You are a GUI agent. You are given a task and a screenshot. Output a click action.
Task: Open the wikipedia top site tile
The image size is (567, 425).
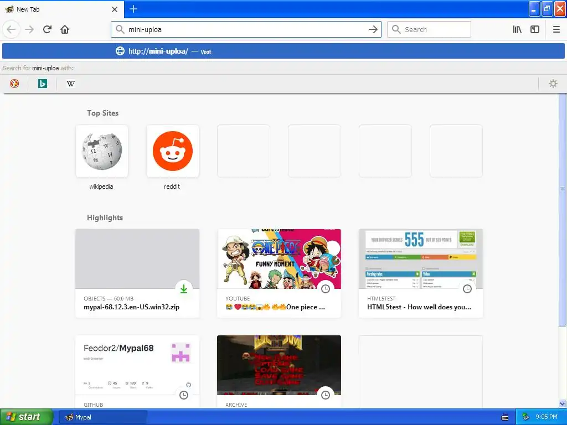click(x=102, y=151)
